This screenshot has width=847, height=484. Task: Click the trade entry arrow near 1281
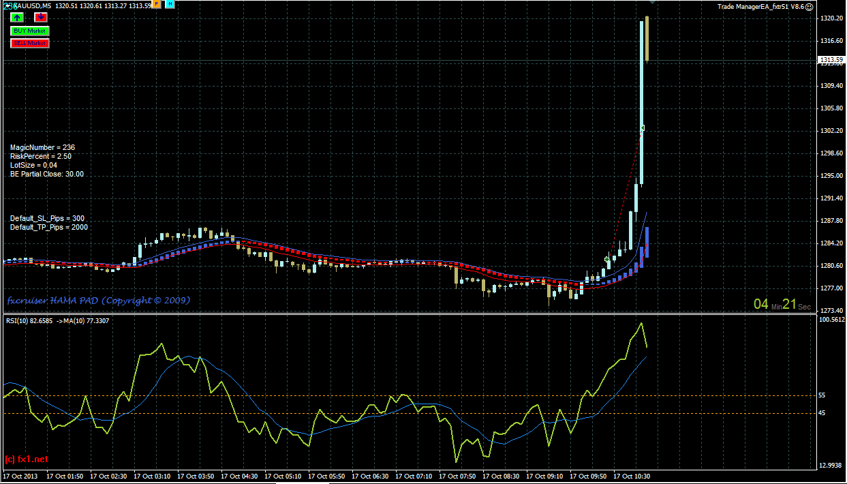click(x=607, y=259)
